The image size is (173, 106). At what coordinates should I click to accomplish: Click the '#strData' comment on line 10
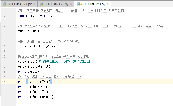tap(55, 56)
